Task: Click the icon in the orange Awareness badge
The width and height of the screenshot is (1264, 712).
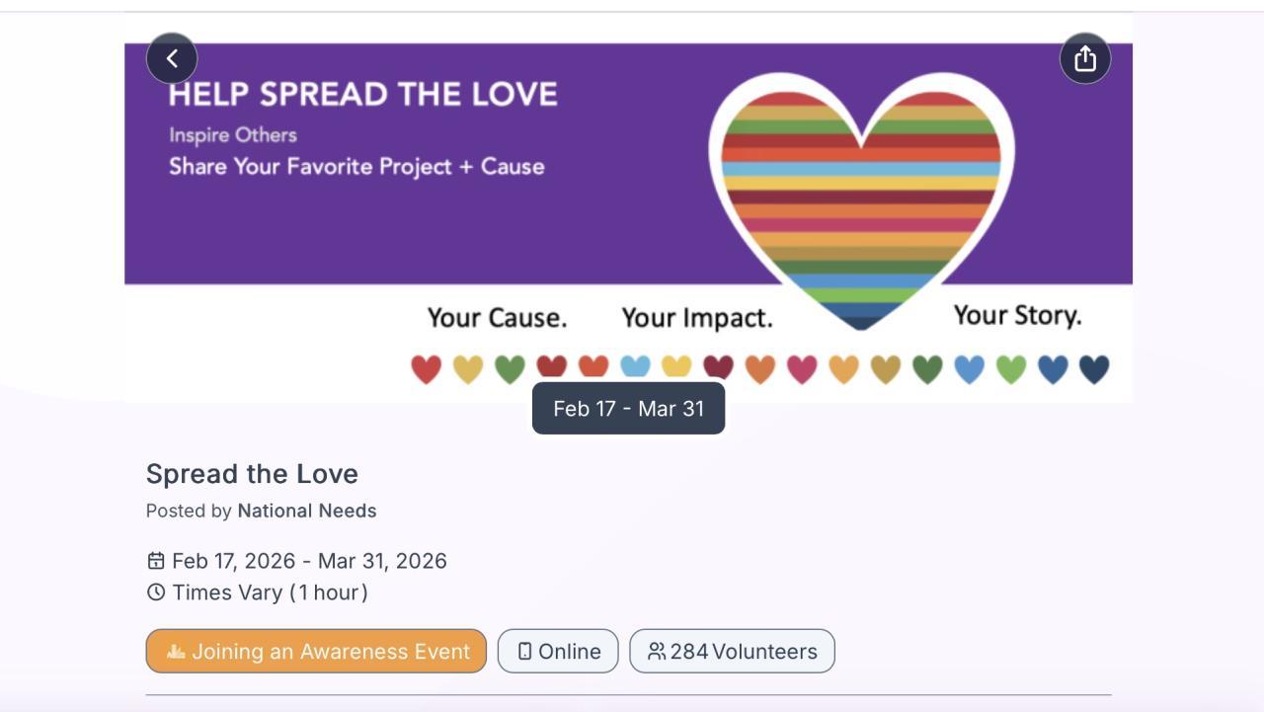Action: (x=176, y=652)
